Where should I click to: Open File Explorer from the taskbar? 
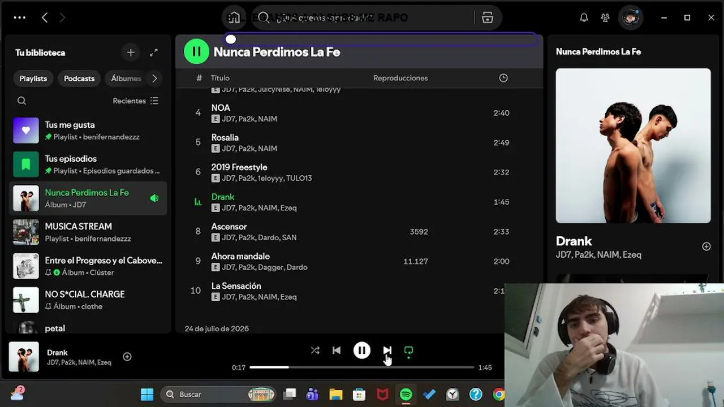(336, 395)
